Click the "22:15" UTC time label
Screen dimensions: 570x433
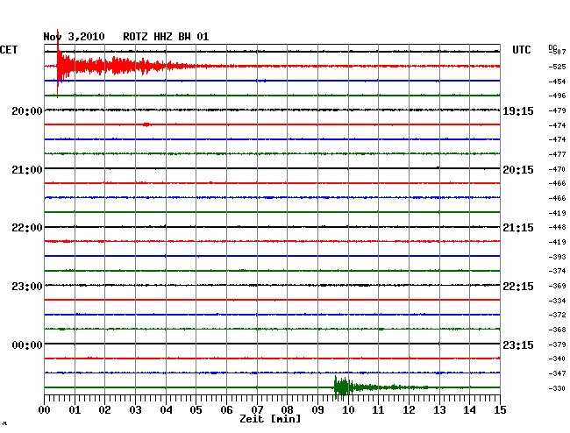pos(518,287)
